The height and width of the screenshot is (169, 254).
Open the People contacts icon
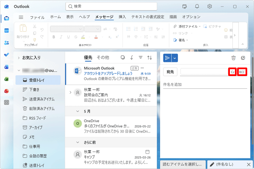6,43
